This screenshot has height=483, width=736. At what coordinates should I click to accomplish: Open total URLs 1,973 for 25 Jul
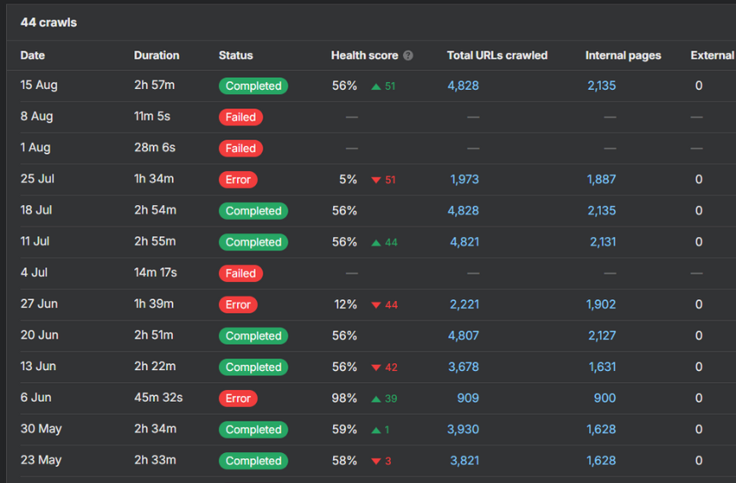click(465, 180)
